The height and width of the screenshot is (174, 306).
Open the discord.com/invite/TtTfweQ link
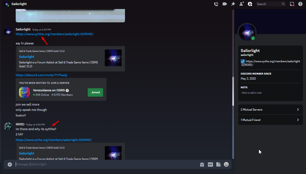pos(41,75)
